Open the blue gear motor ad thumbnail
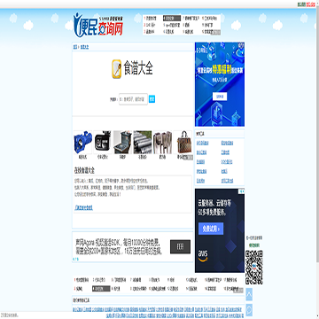This screenshot has width=319, height=319. pyautogui.click(x=82, y=143)
